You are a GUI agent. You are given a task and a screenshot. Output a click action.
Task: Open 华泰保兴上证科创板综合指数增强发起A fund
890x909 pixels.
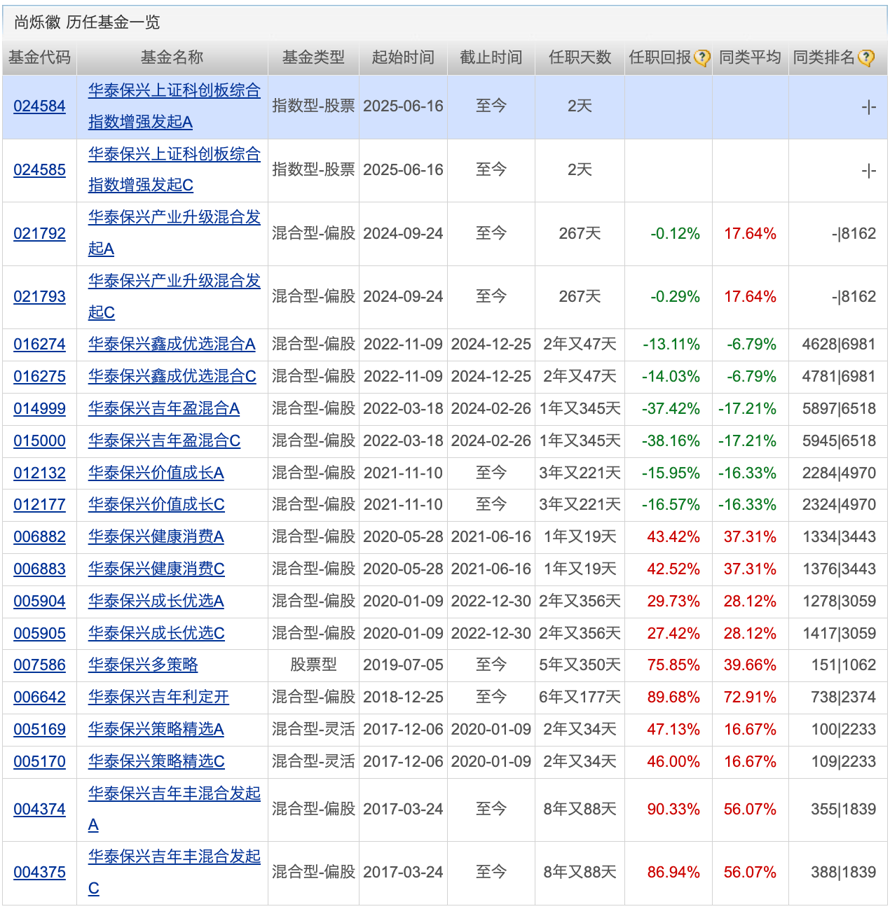pyautogui.click(x=174, y=106)
